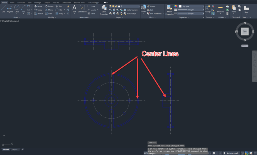Image resolution: width=257 pixels, height=155 pixels.
Task: Click Match Layer button
Action: [130, 13]
